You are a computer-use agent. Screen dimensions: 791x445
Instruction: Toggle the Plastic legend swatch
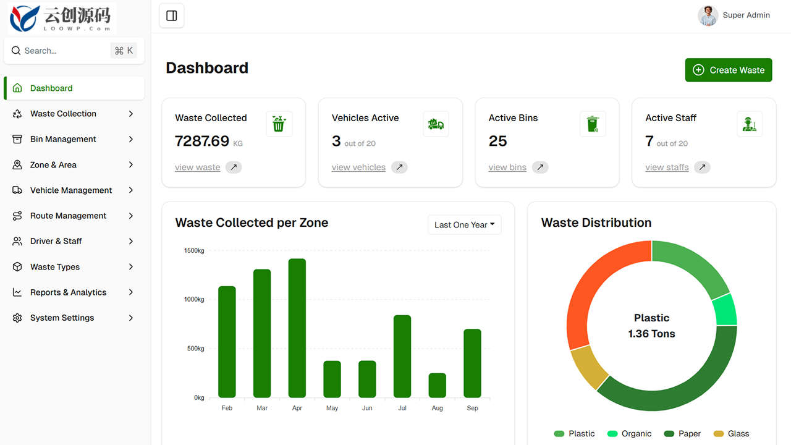point(559,434)
